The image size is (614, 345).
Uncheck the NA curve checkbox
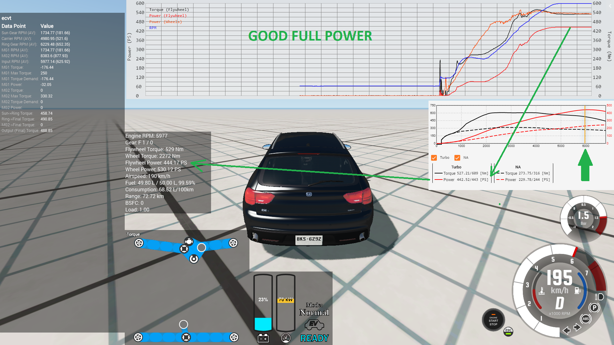point(457,158)
